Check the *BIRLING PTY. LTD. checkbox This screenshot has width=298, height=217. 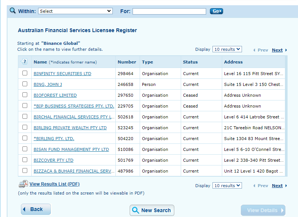point(25,138)
